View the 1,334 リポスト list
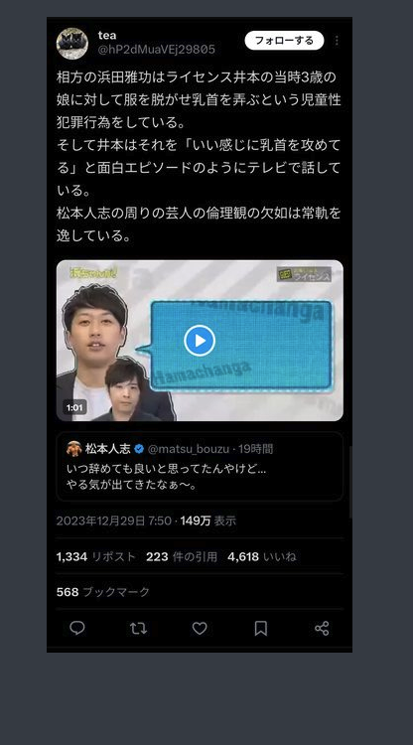The height and width of the screenshot is (745, 413). point(96,556)
